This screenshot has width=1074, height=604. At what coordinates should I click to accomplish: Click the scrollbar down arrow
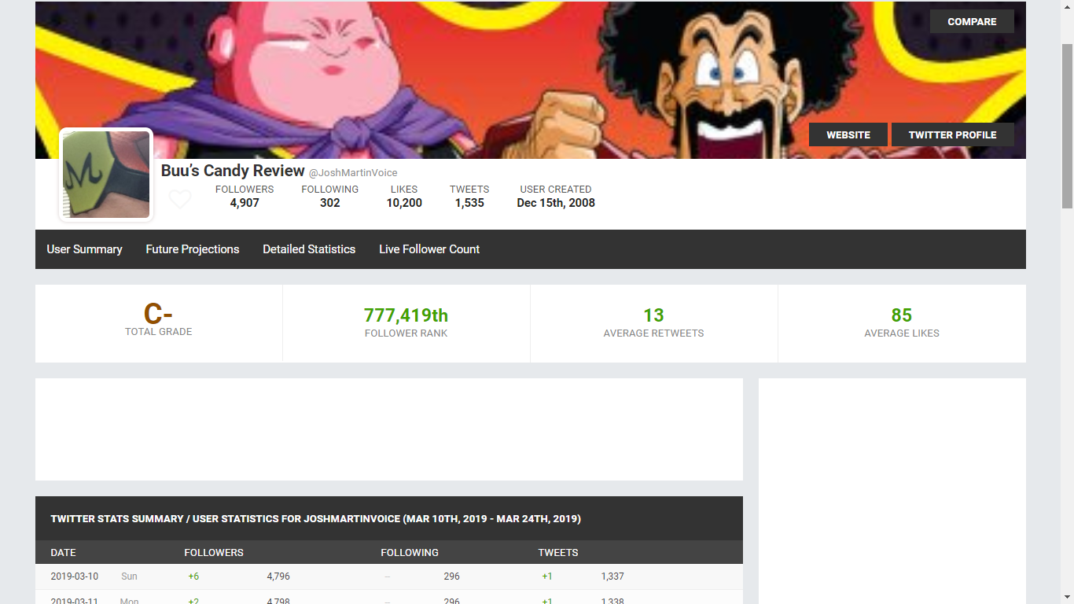pos(1067,597)
